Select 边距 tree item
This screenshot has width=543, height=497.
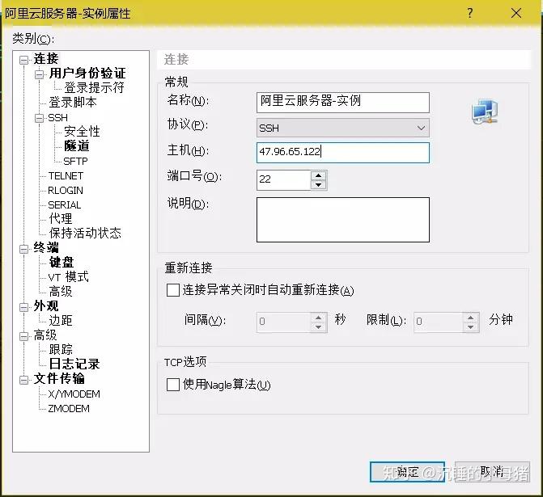(x=61, y=320)
